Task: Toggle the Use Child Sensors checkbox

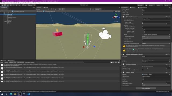Action: (143, 42)
